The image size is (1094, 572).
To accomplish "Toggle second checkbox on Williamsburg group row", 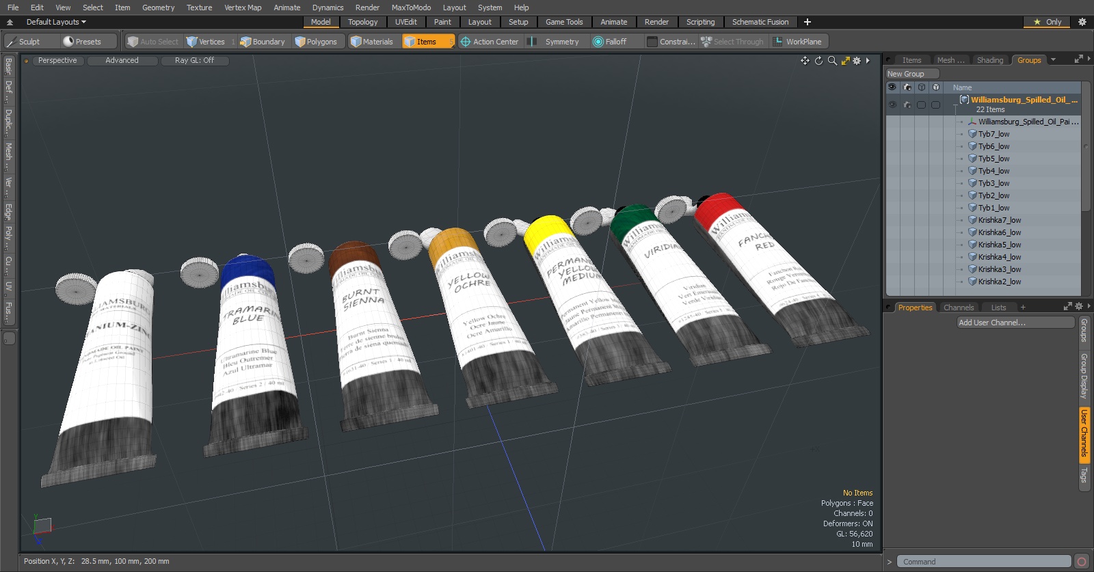I will point(935,105).
